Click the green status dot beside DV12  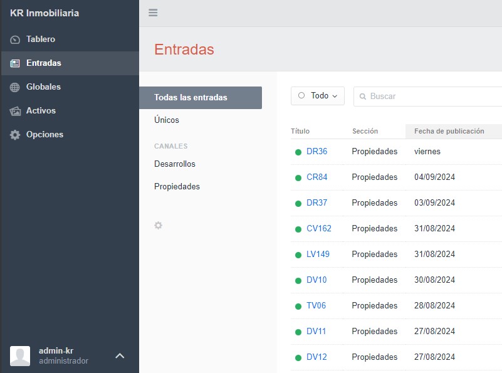298,357
